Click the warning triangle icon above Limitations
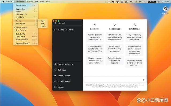The height and width of the screenshot is (106, 171). [134, 25]
